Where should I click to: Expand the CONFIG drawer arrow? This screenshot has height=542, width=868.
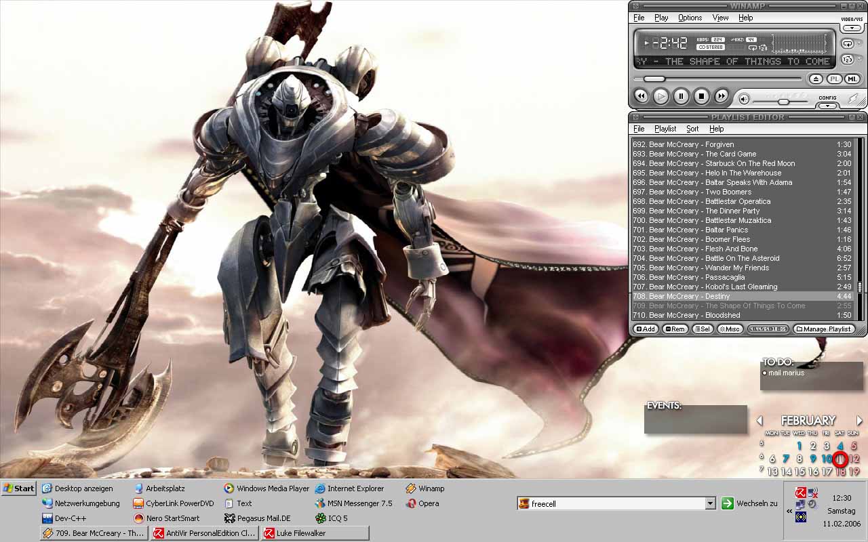[827, 105]
